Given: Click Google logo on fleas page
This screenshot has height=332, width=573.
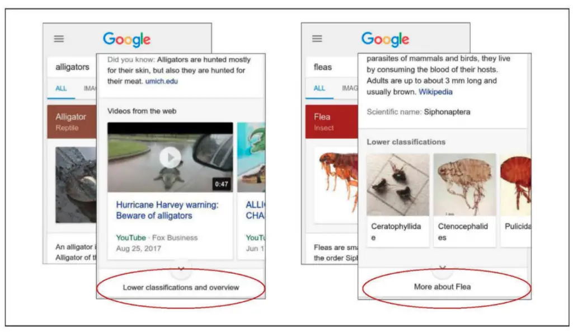Looking at the screenshot, I should (386, 39).
